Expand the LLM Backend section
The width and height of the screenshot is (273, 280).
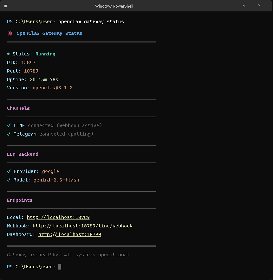click(x=23, y=154)
